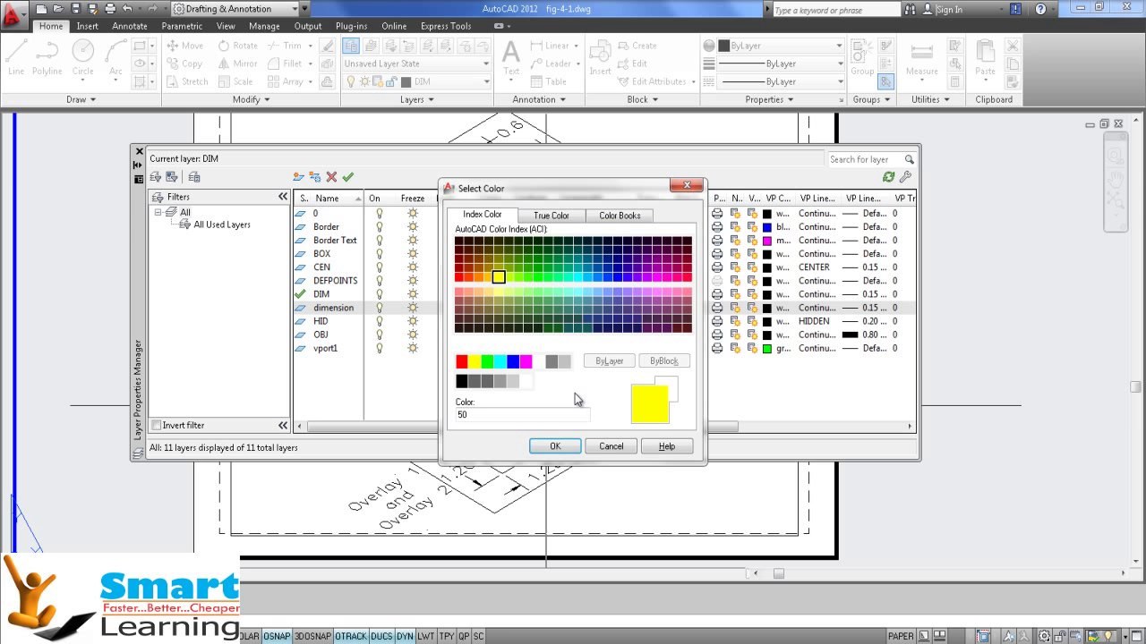Viewport: 1146px width, 644px height.
Task: Collapse the All filter tree node
Action: click(158, 212)
